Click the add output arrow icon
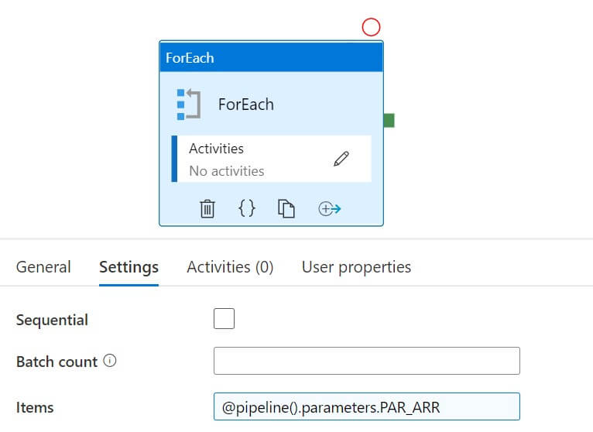This screenshot has width=593, height=432. coord(330,209)
